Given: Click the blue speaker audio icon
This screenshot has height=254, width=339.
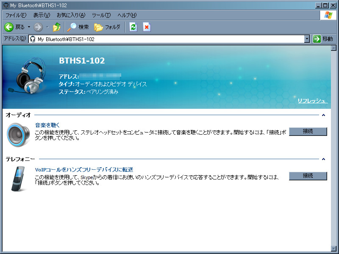Looking at the screenshot, I should pyautogui.click(x=18, y=135).
